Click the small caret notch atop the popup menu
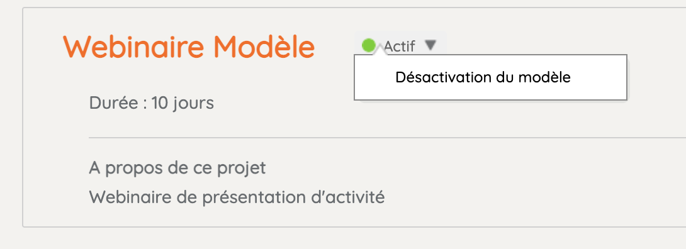Image resolution: width=686 pixels, height=249 pixels. point(379,52)
